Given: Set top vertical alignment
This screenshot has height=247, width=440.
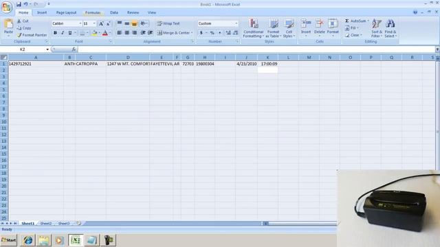Looking at the screenshot, I should (120, 23).
